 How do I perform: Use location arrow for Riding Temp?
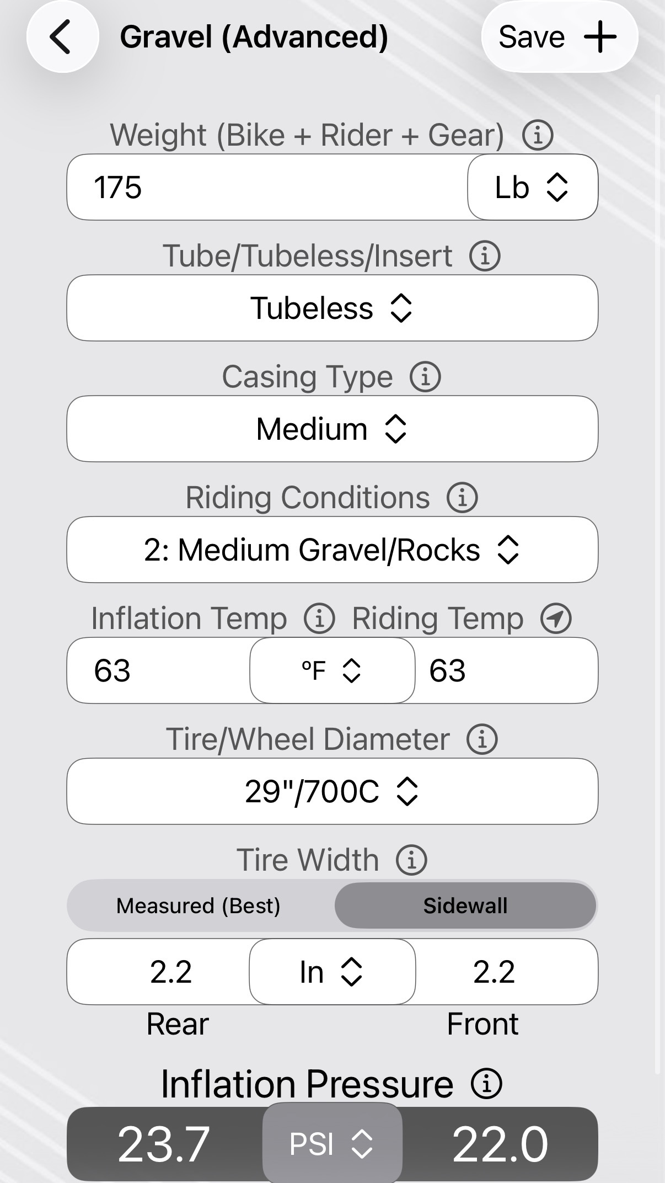[x=556, y=619]
